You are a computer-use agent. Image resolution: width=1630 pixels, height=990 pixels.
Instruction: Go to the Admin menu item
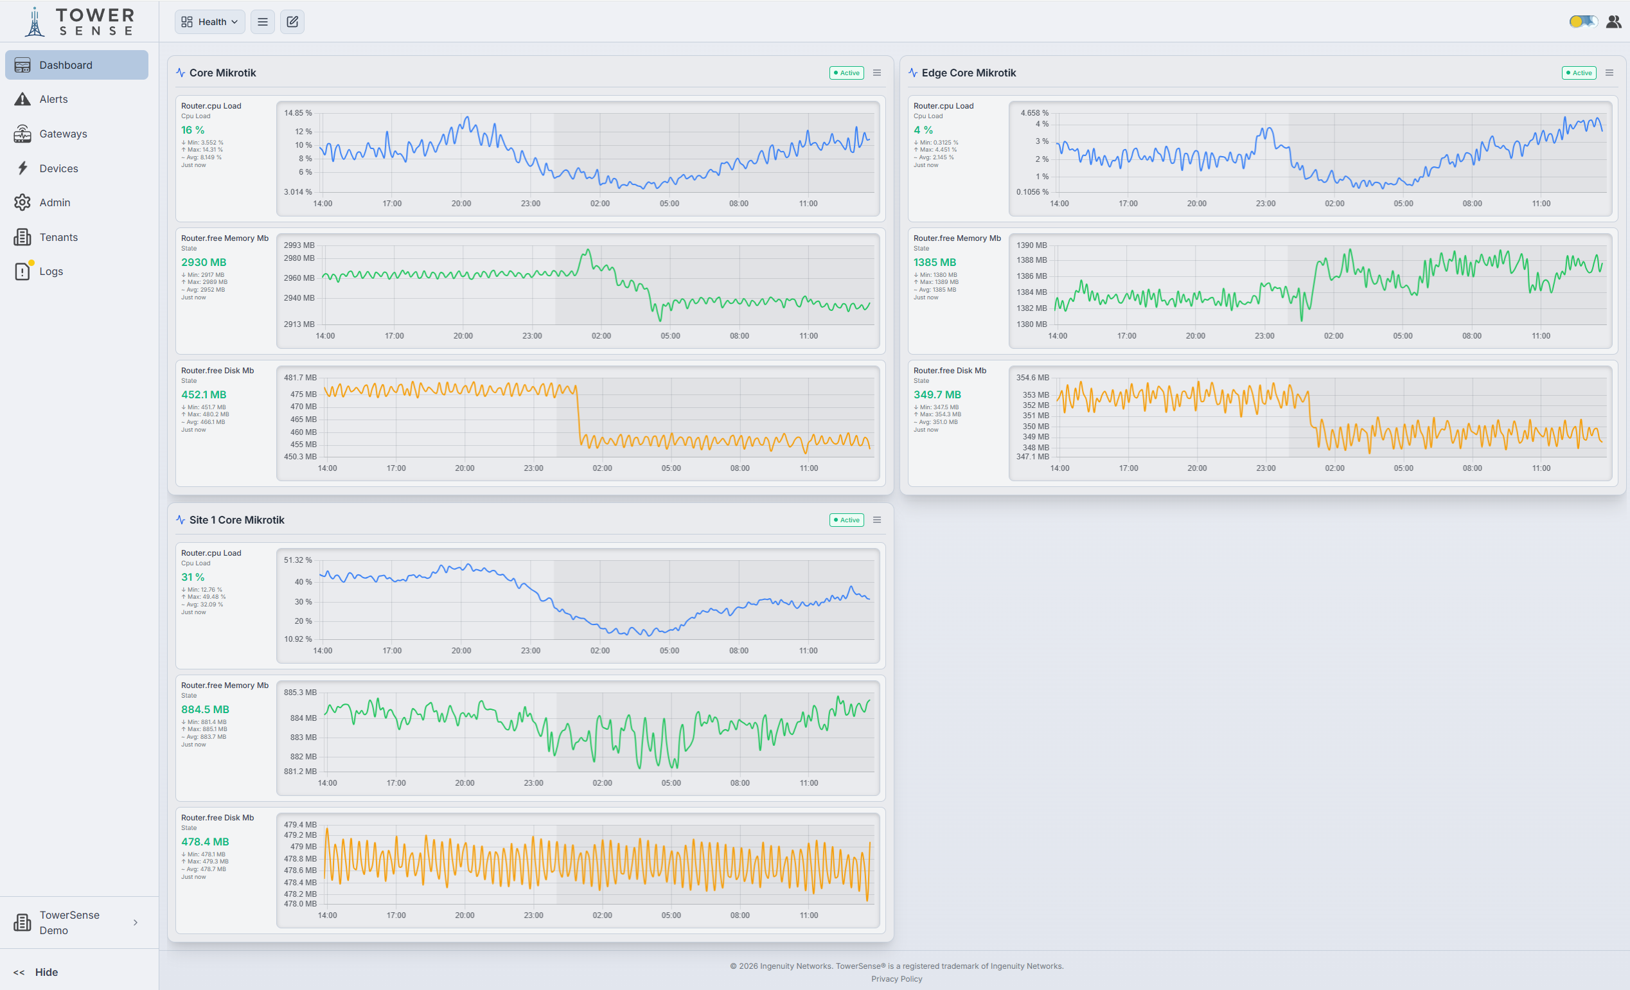point(76,202)
